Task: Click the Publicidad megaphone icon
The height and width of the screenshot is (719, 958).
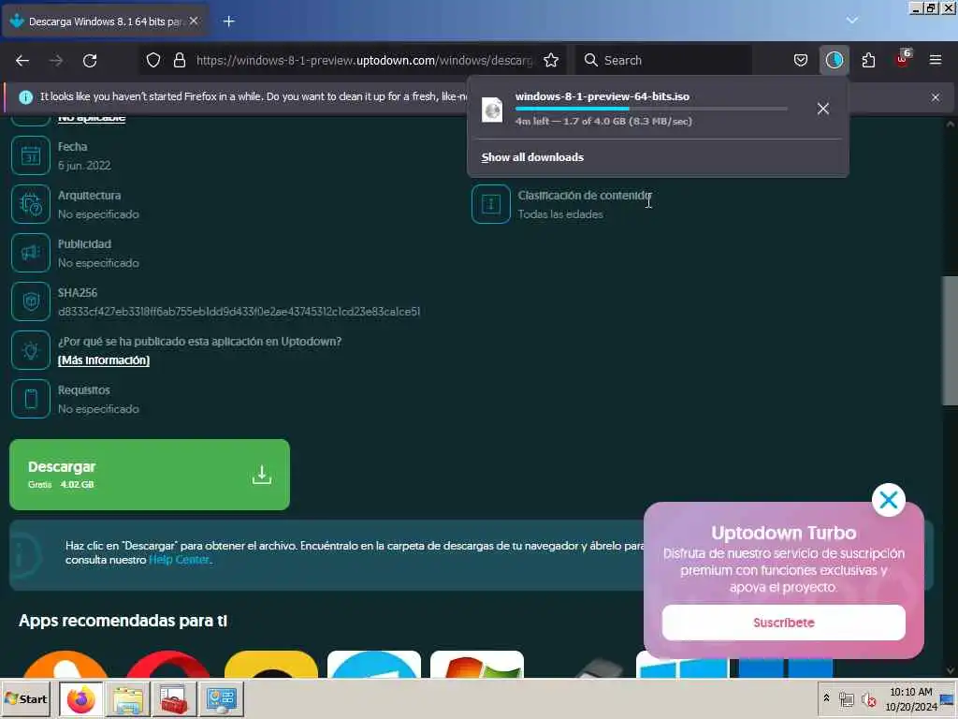Action: coord(31,253)
